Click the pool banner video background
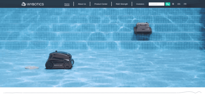Image resolution: width=205 pixels, height=101 pixels. pyautogui.click(x=102, y=48)
